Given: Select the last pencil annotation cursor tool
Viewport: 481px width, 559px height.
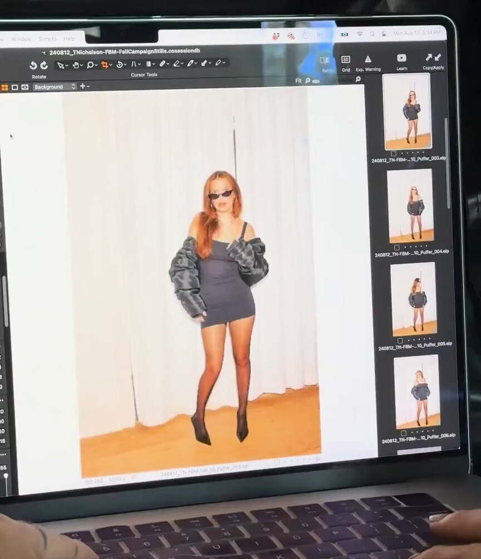Looking at the screenshot, I should [218, 63].
